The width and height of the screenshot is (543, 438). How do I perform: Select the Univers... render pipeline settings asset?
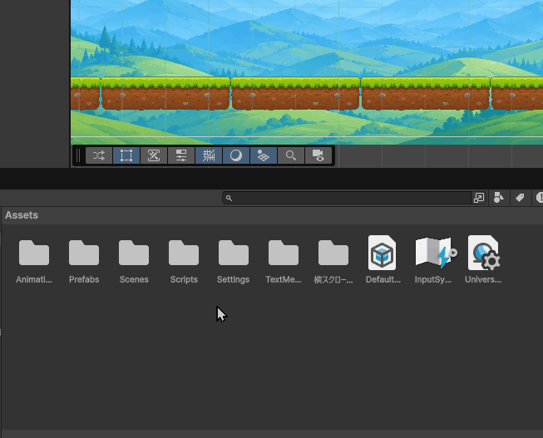coord(483,260)
